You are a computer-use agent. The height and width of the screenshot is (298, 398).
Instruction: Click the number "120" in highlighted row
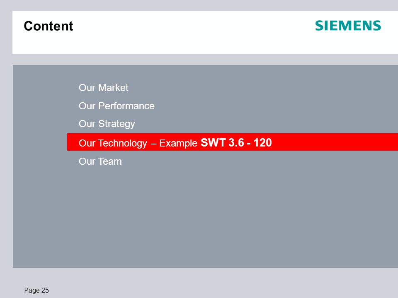tap(263, 143)
